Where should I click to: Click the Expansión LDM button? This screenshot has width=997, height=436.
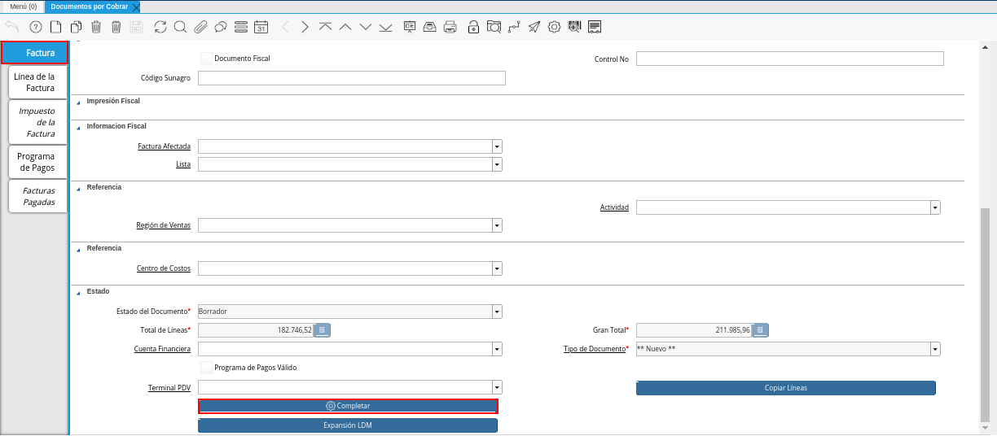(x=348, y=425)
